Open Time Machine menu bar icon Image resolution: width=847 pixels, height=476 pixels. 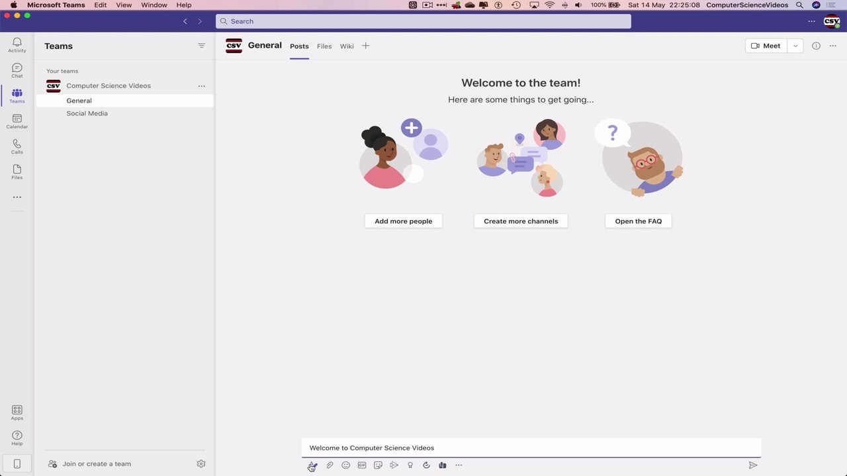point(516,5)
